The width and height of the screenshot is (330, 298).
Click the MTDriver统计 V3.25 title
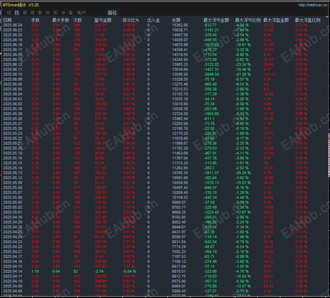tap(21, 5)
